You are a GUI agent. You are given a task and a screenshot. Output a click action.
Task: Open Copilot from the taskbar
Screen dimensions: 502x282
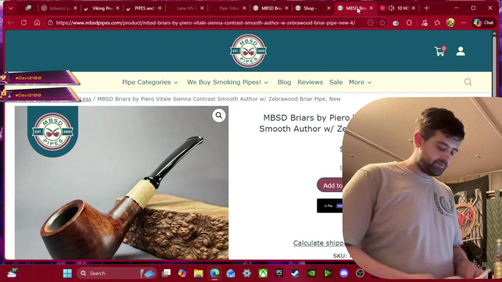click(x=182, y=273)
